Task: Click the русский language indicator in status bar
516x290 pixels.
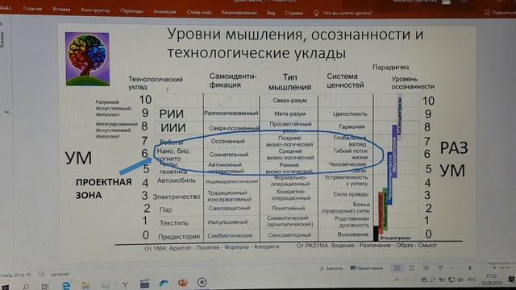Action: (x=60, y=274)
